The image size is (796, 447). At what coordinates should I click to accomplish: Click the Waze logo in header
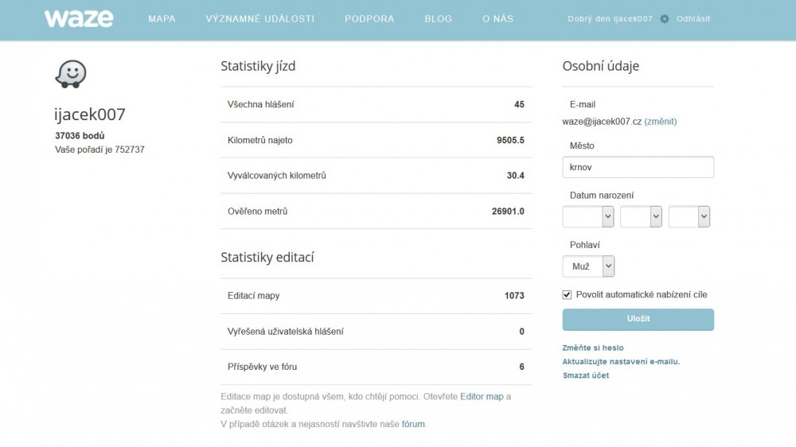(79, 18)
